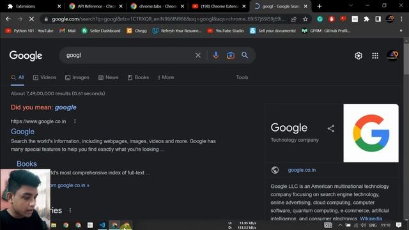The image size is (409, 230).
Task: Select the Books results tab
Action: (138, 77)
